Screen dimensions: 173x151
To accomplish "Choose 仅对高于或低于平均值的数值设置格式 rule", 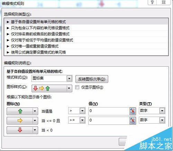I will click(86, 40).
